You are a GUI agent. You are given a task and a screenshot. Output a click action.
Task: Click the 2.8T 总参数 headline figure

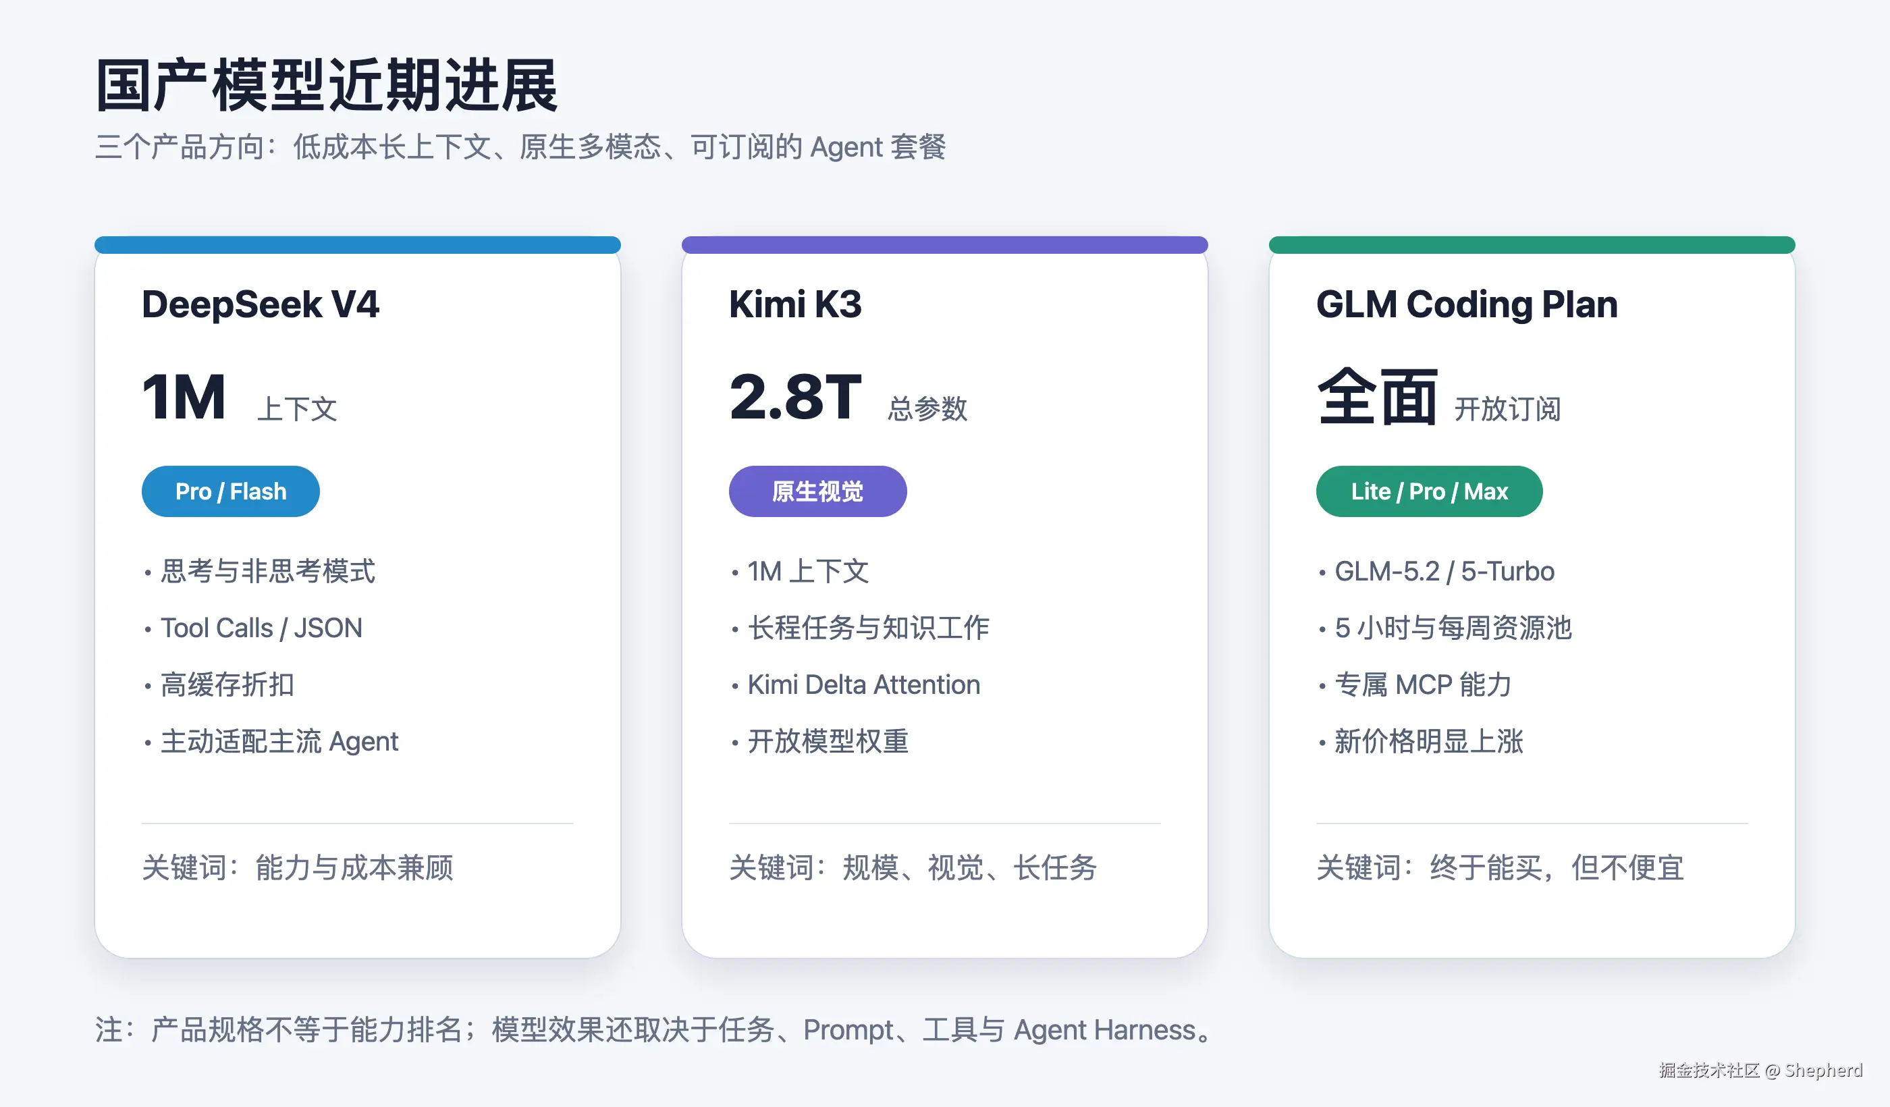coord(848,398)
